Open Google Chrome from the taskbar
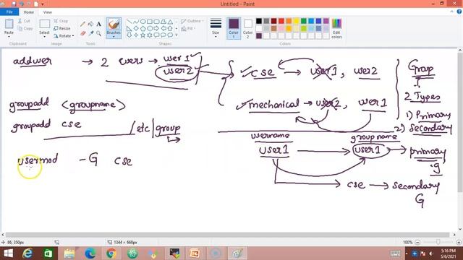The image size is (463, 260). 111,253
